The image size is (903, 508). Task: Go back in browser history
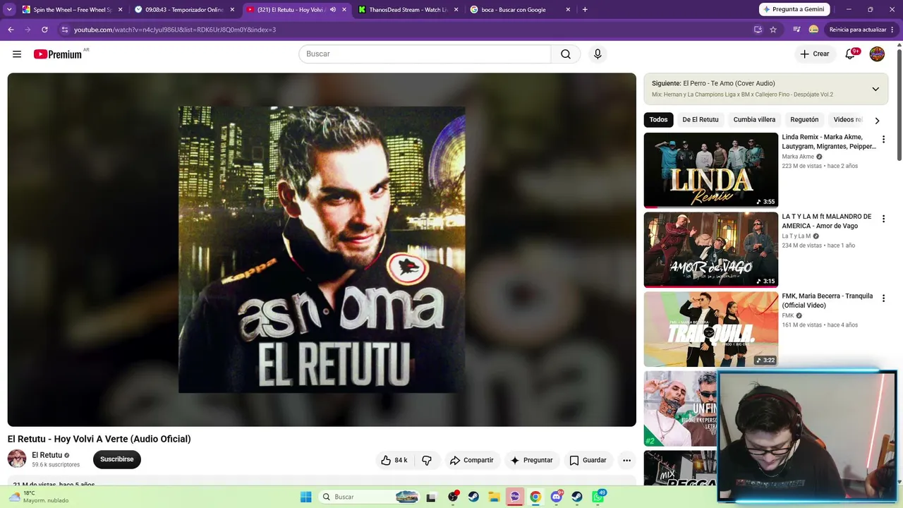[11, 30]
